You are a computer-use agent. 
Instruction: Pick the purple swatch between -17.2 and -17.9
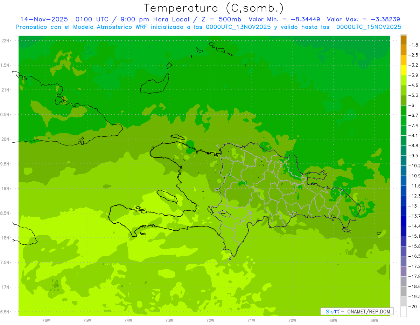click(x=404, y=271)
